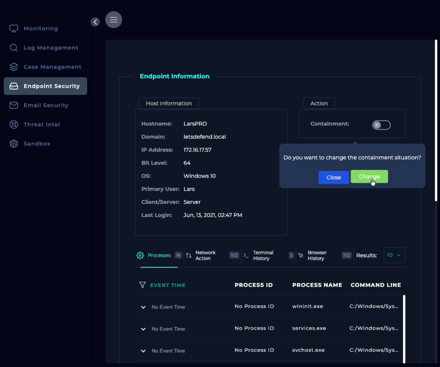
Task: Switch to the Network Action tab
Action: click(x=205, y=256)
